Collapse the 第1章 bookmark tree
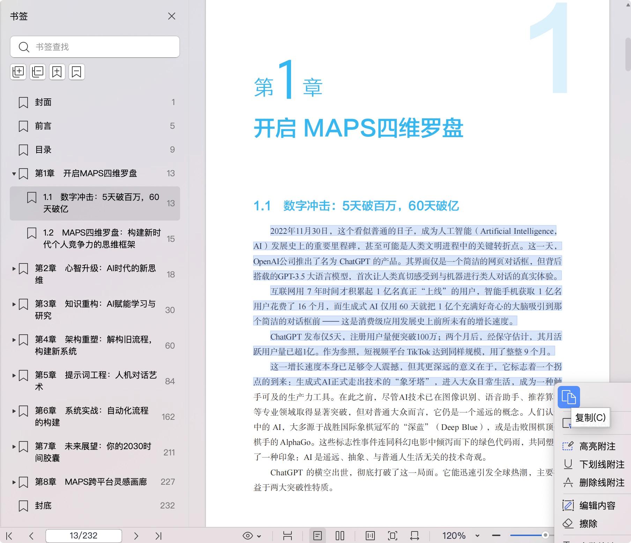This screenshot has height=543, width=631. click(14, 173)
